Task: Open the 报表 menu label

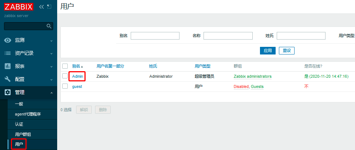Action: click(x=20, y=66)
